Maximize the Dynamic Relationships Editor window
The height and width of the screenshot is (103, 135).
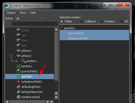[114, 5]
